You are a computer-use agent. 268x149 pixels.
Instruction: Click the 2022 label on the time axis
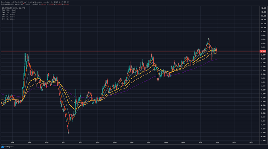point(251,143)
